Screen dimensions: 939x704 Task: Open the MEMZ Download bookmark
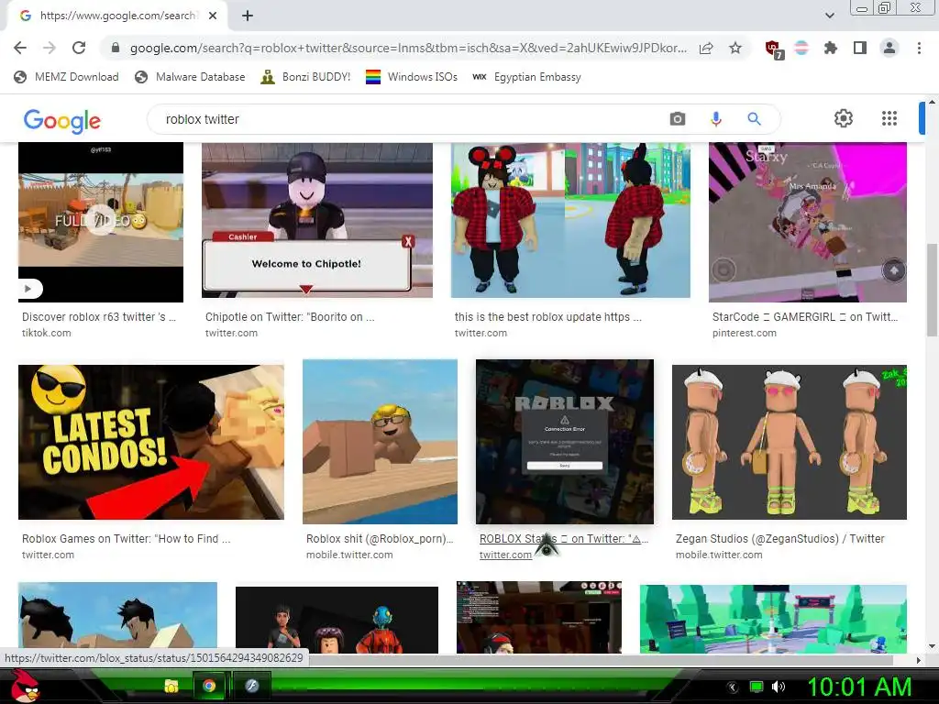(66, 77)
